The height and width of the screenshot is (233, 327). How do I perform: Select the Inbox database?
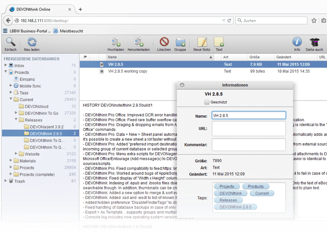[x=19, y=65]
